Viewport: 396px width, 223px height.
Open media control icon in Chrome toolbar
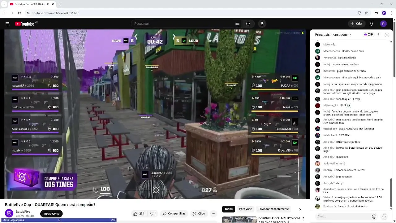377,13
